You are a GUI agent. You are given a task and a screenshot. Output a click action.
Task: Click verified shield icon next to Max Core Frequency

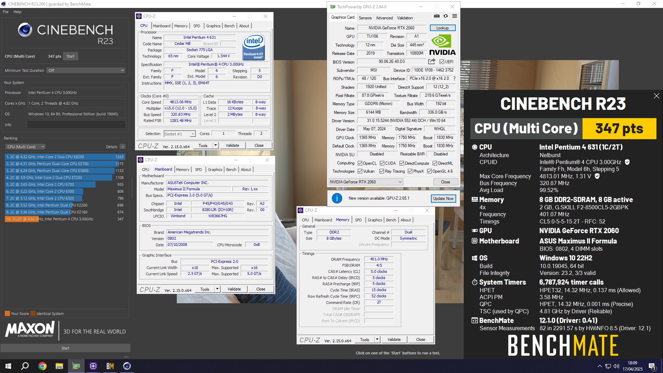pyautogui.click(x=597, y=176)
